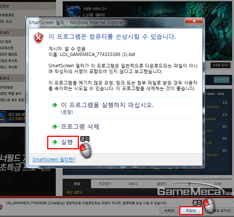Viewport: 234px width, 217px height.
Task: Click green arrow beside 프로그램 삭제
Action: pyautogui.click(x=55, y=127)
